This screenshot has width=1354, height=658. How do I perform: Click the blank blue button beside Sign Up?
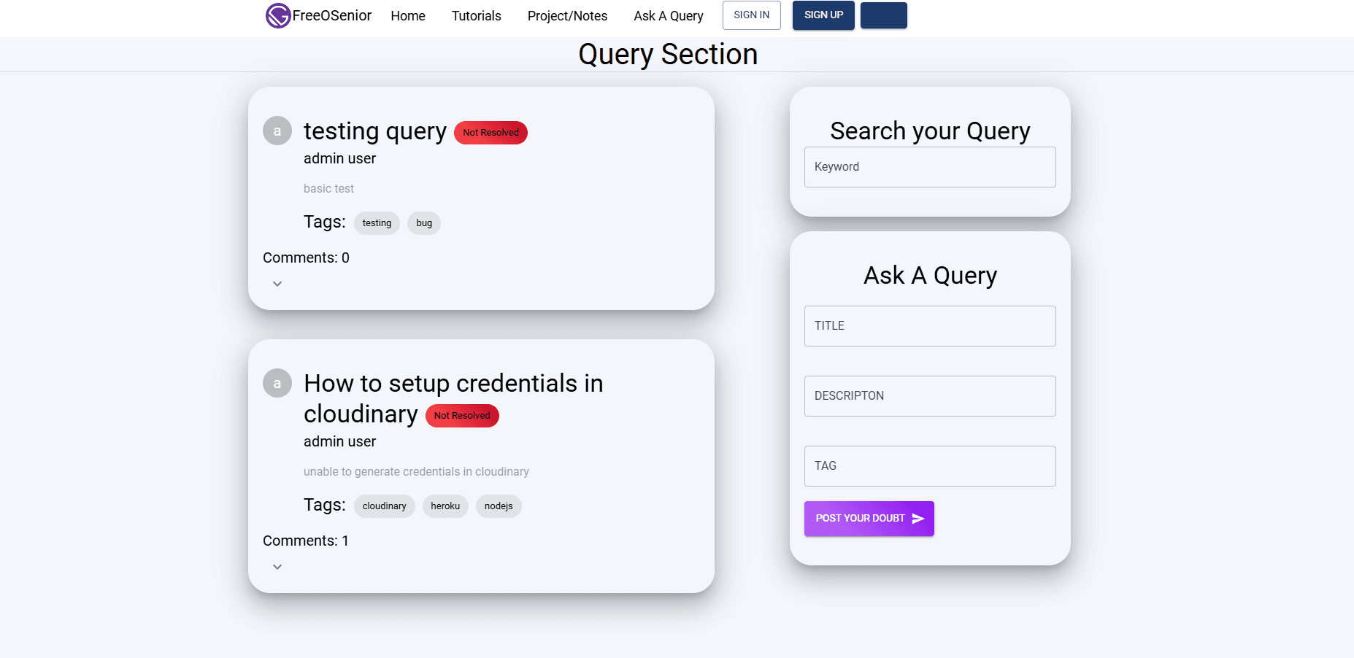click(x=883, y=15)
